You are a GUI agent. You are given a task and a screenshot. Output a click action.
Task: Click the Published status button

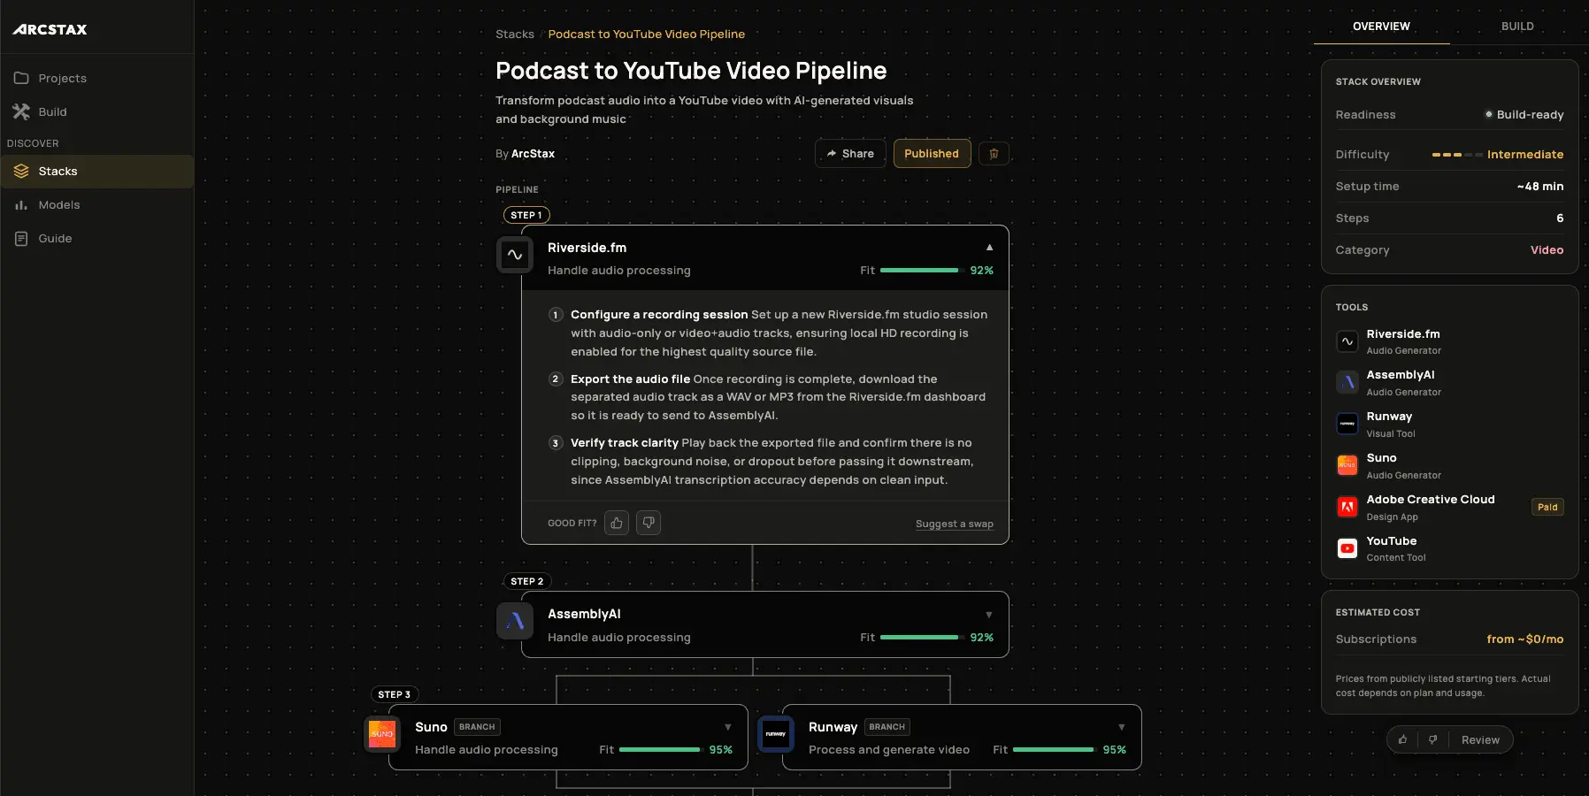(x=932, y=153)
